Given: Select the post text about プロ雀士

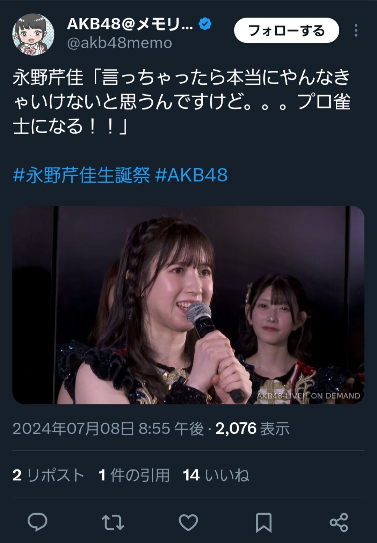Looking at the screenshot, I should pyautogui.click(x=182, y=102).
